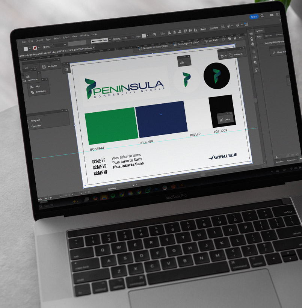Click the isolate selected object icon
Viewport: 302px width, 308px height.
pos(223,27)
